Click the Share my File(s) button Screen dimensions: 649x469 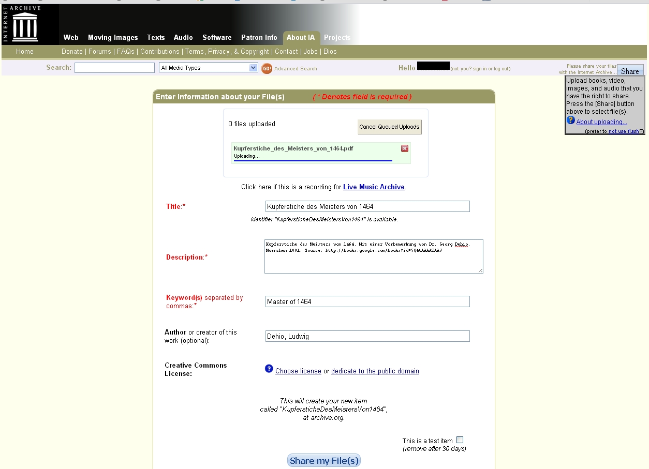pos(324,461)
